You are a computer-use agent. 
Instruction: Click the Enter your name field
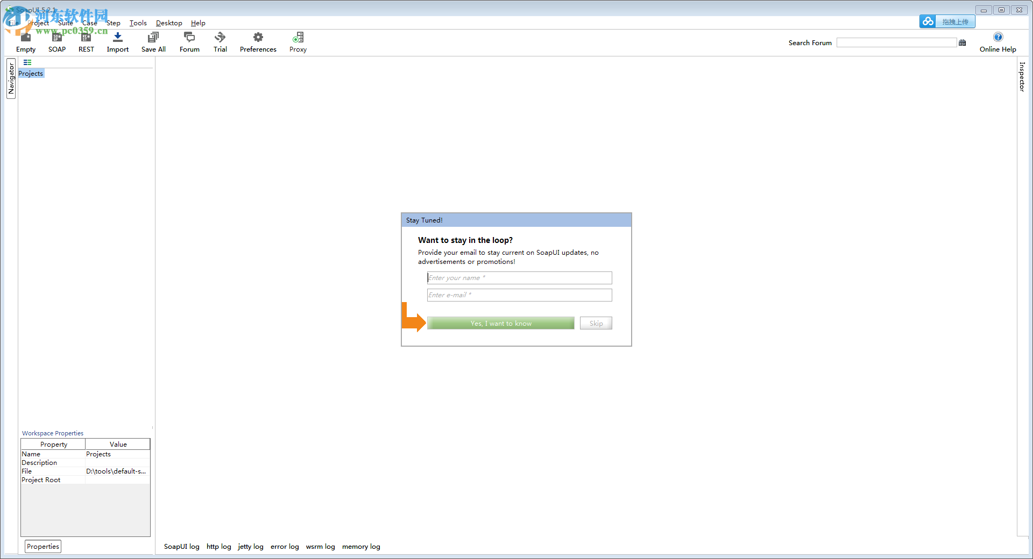coord(518,278)
